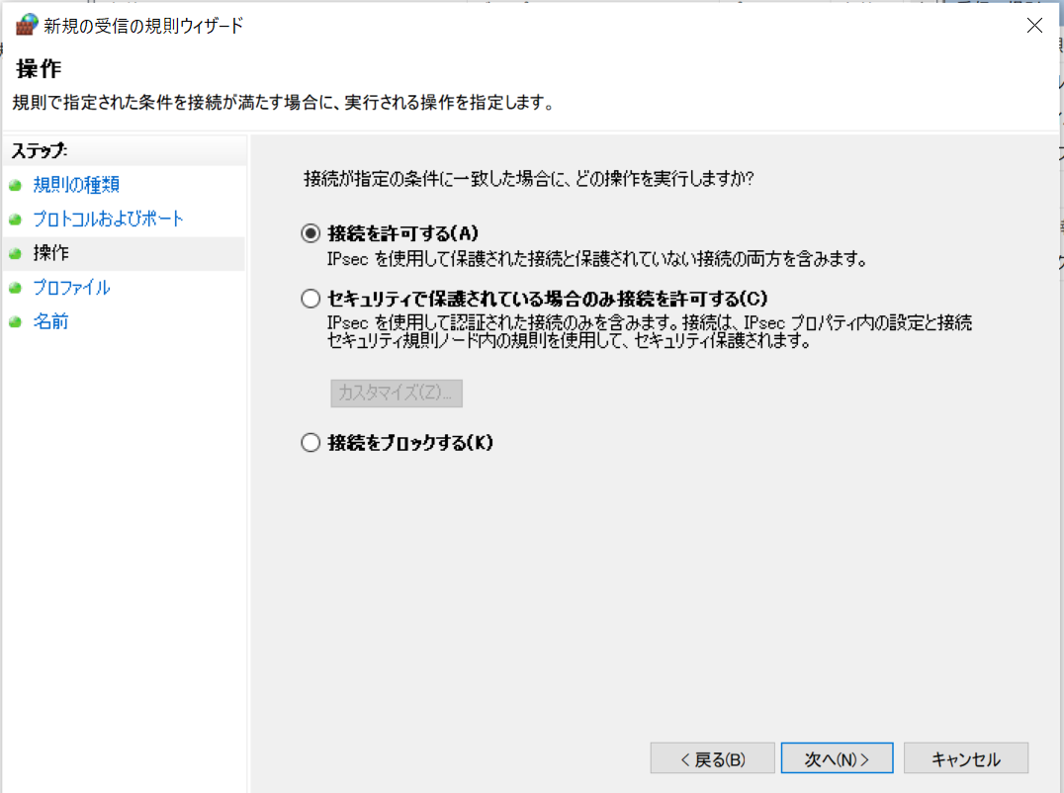Close the 新規の受信の規則ウィザード window

click(1034, 26)
